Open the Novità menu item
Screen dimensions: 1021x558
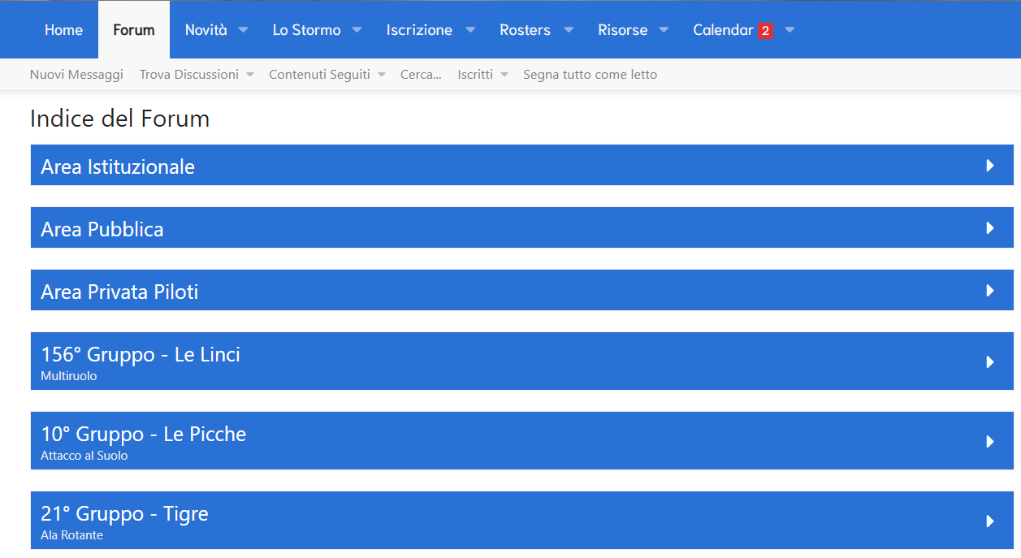pos(206,30)
